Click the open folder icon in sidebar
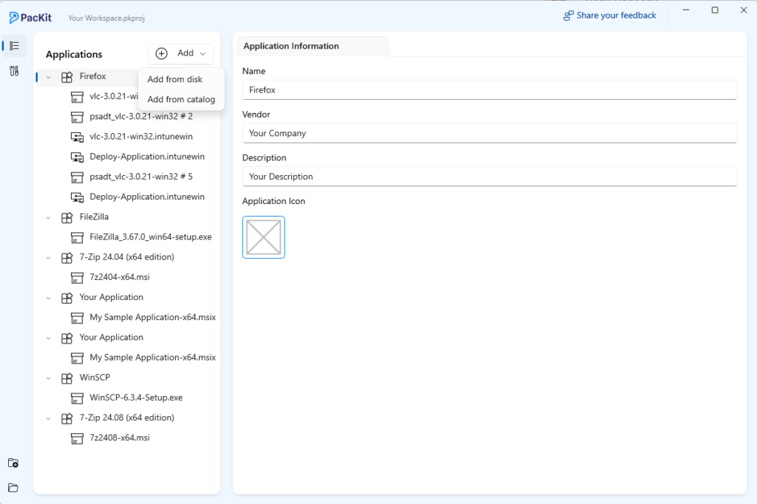 coord(13,488)
